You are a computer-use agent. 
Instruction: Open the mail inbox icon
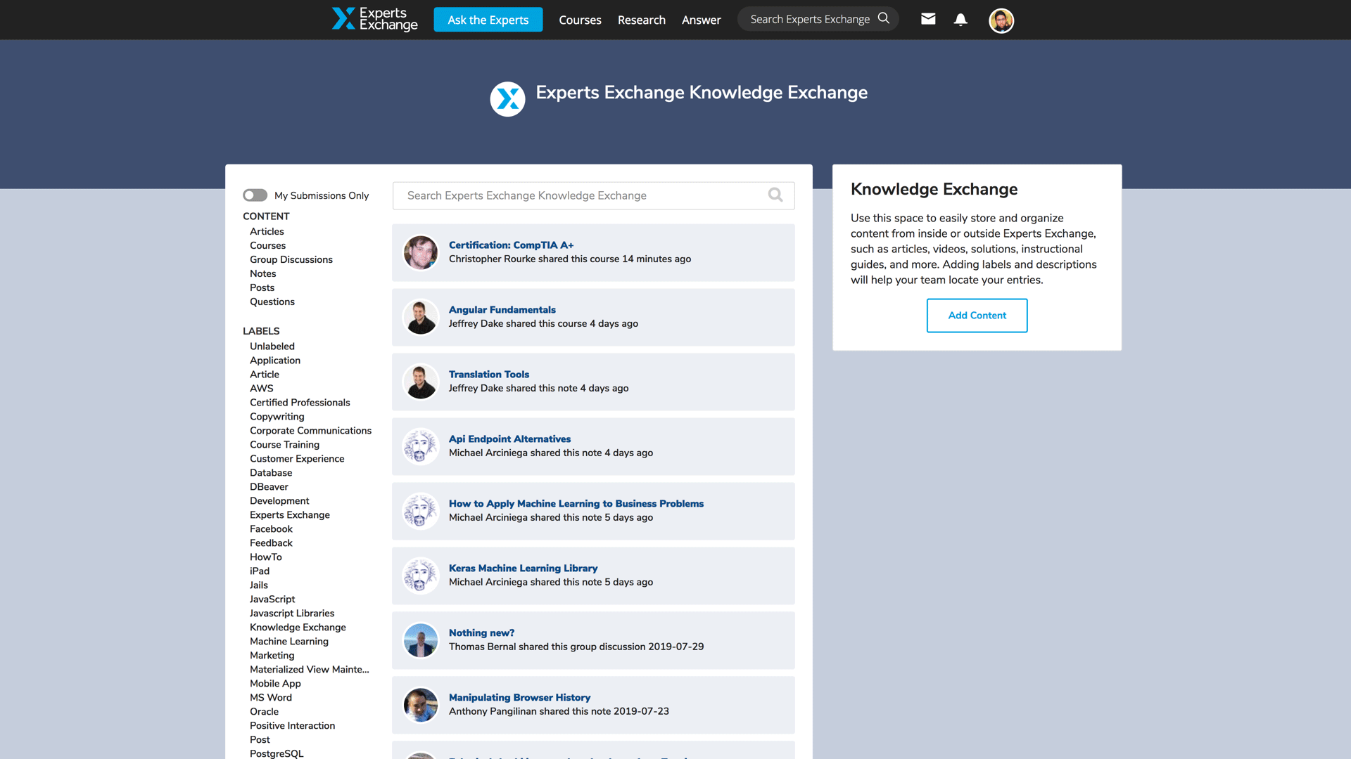(x=928, y=19)
